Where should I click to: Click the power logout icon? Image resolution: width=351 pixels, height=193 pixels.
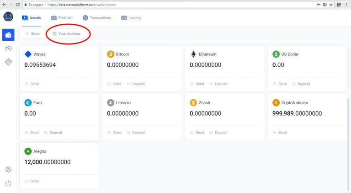coord(8,183)
